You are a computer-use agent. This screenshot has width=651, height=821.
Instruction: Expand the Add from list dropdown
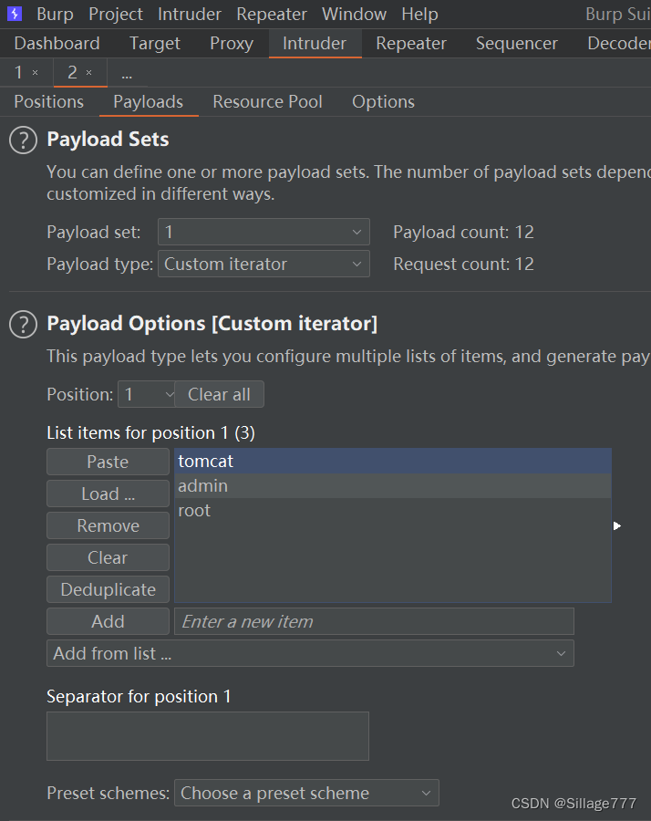(x=310, y=653)
